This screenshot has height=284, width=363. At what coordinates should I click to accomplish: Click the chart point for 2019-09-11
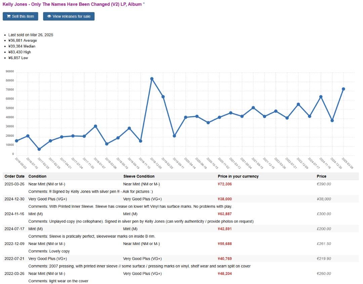click(174, 136)
